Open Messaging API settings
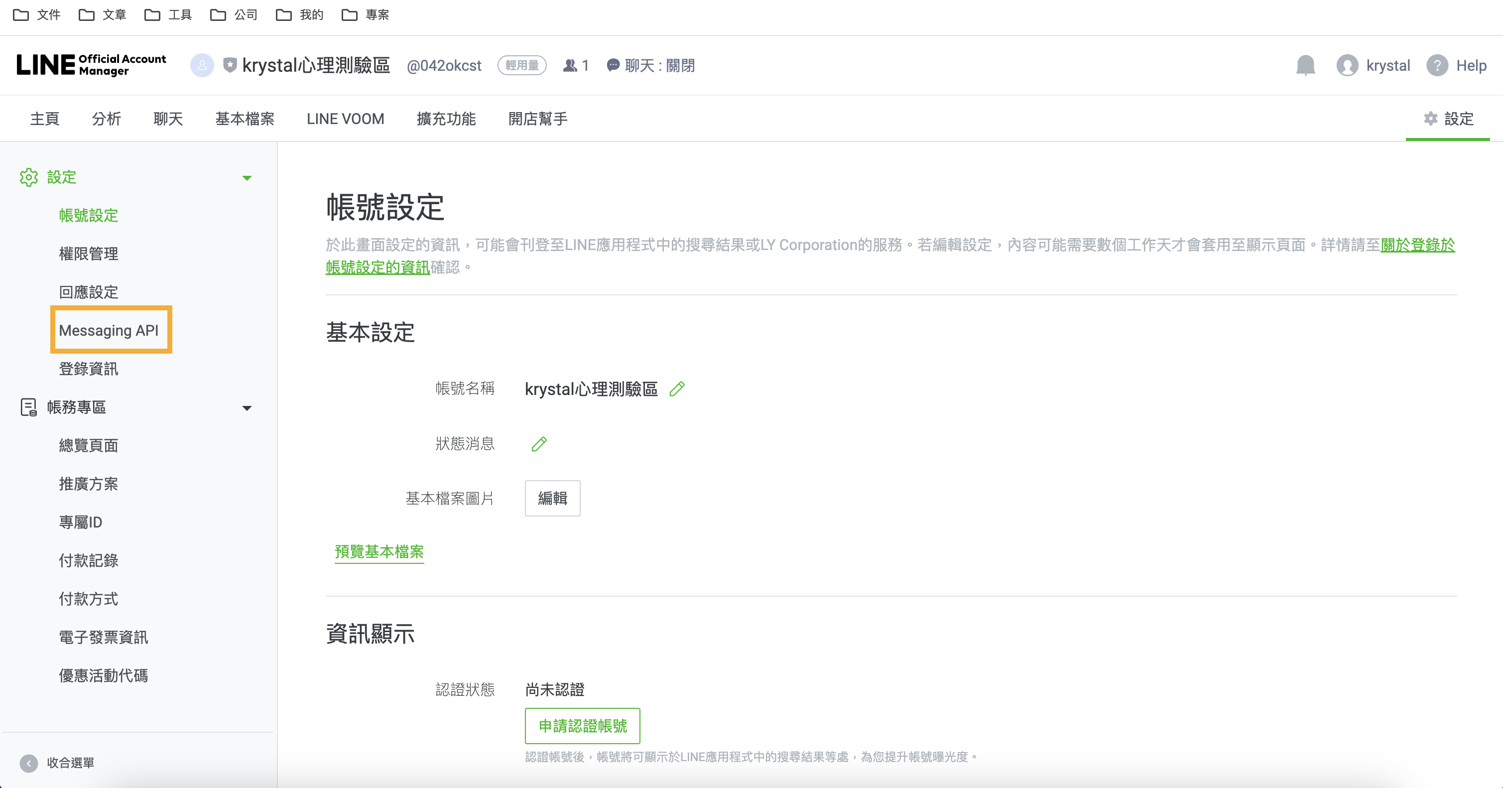 (x=109, y=330)
